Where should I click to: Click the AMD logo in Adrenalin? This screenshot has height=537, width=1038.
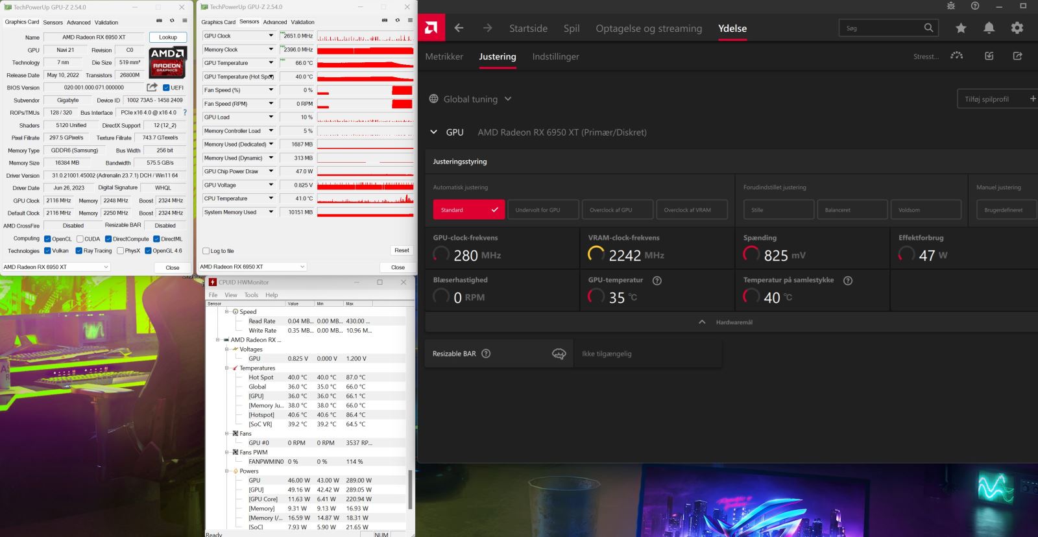[431, 28]
